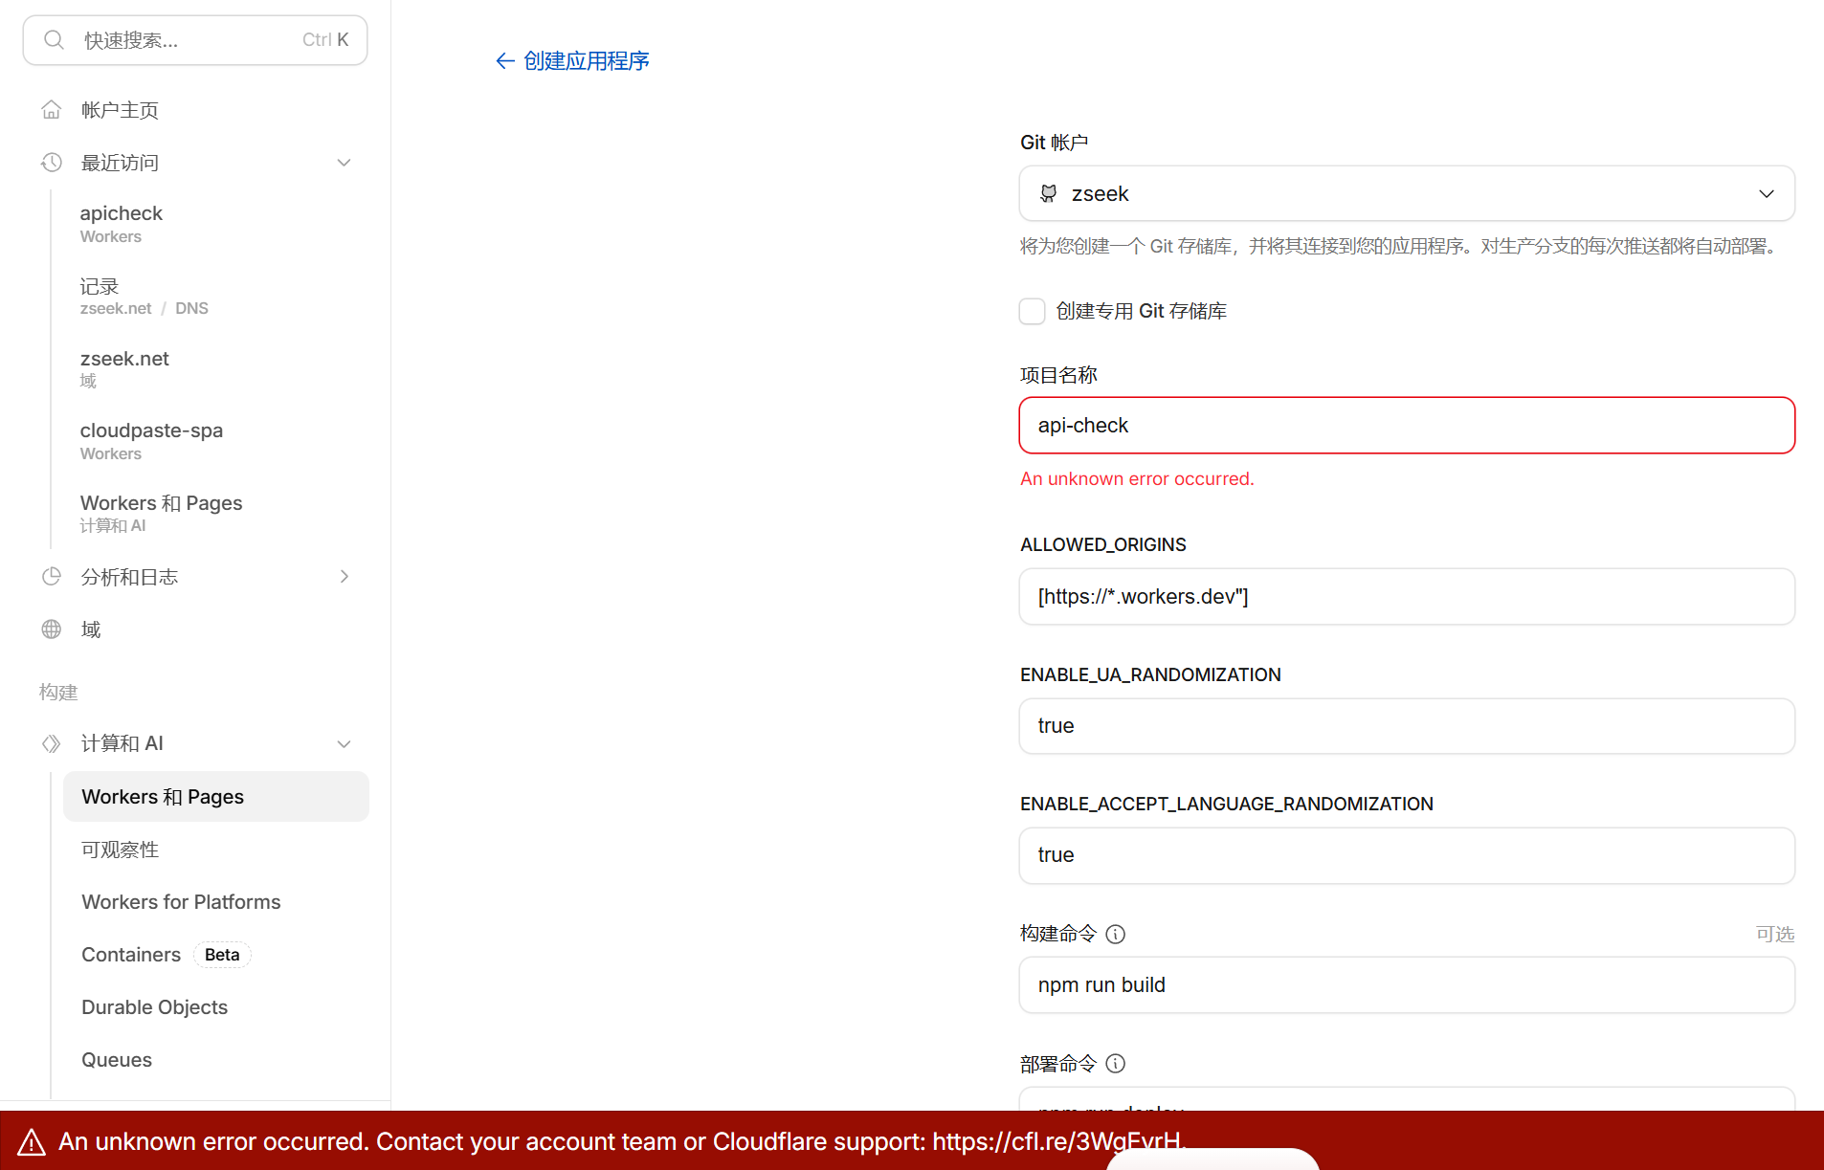1824x1170 pixels.
Task: Click the 项目名称 field label
Action: click(x=1058, y=375)
